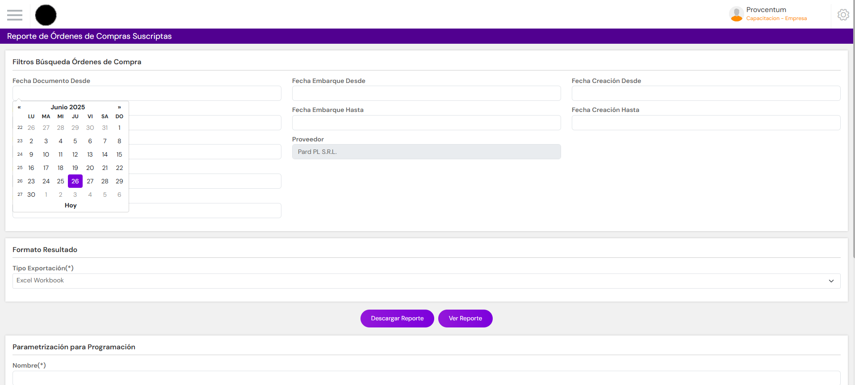
Task: Select June 13 in the calendar
Action: point(90,154)
